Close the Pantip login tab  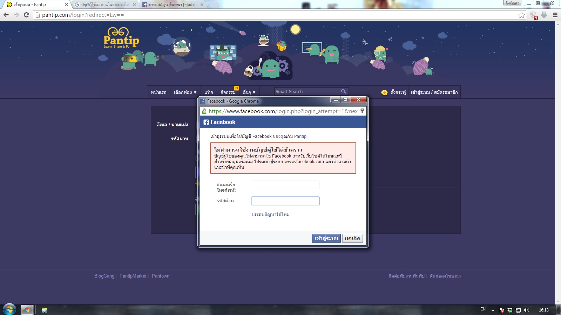[67, 5]
